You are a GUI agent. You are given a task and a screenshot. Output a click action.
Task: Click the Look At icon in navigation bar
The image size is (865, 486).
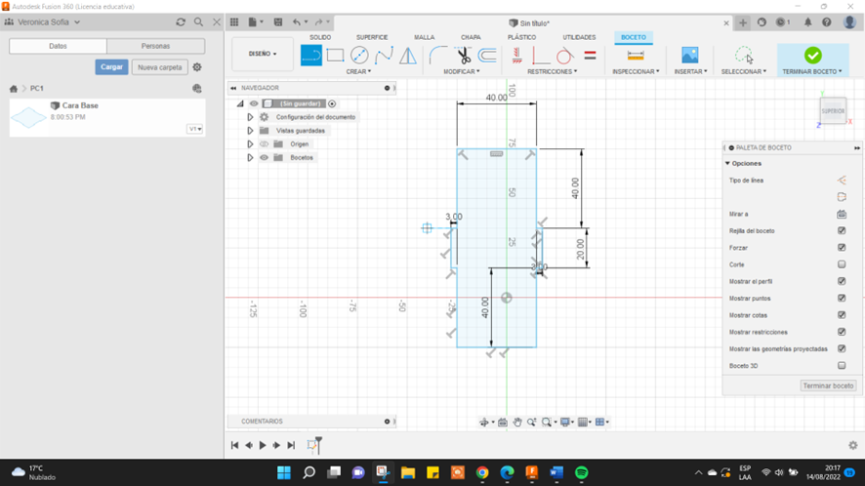coord(503,422)
